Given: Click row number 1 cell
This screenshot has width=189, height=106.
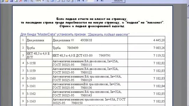Looking at the screenshot, I should pos(23,40).
